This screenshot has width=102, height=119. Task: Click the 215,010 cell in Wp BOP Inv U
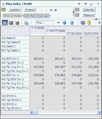[x=91, y=75]
